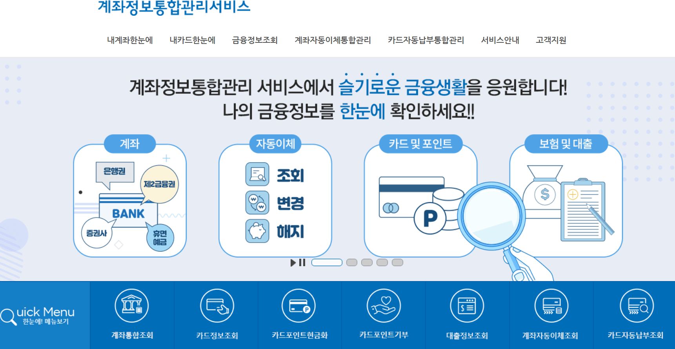Viewport: 675px width, 349px height.
Task: Open the 내계좌한눈에 menu
Action: pyautogui.click(x=130, y=40)
